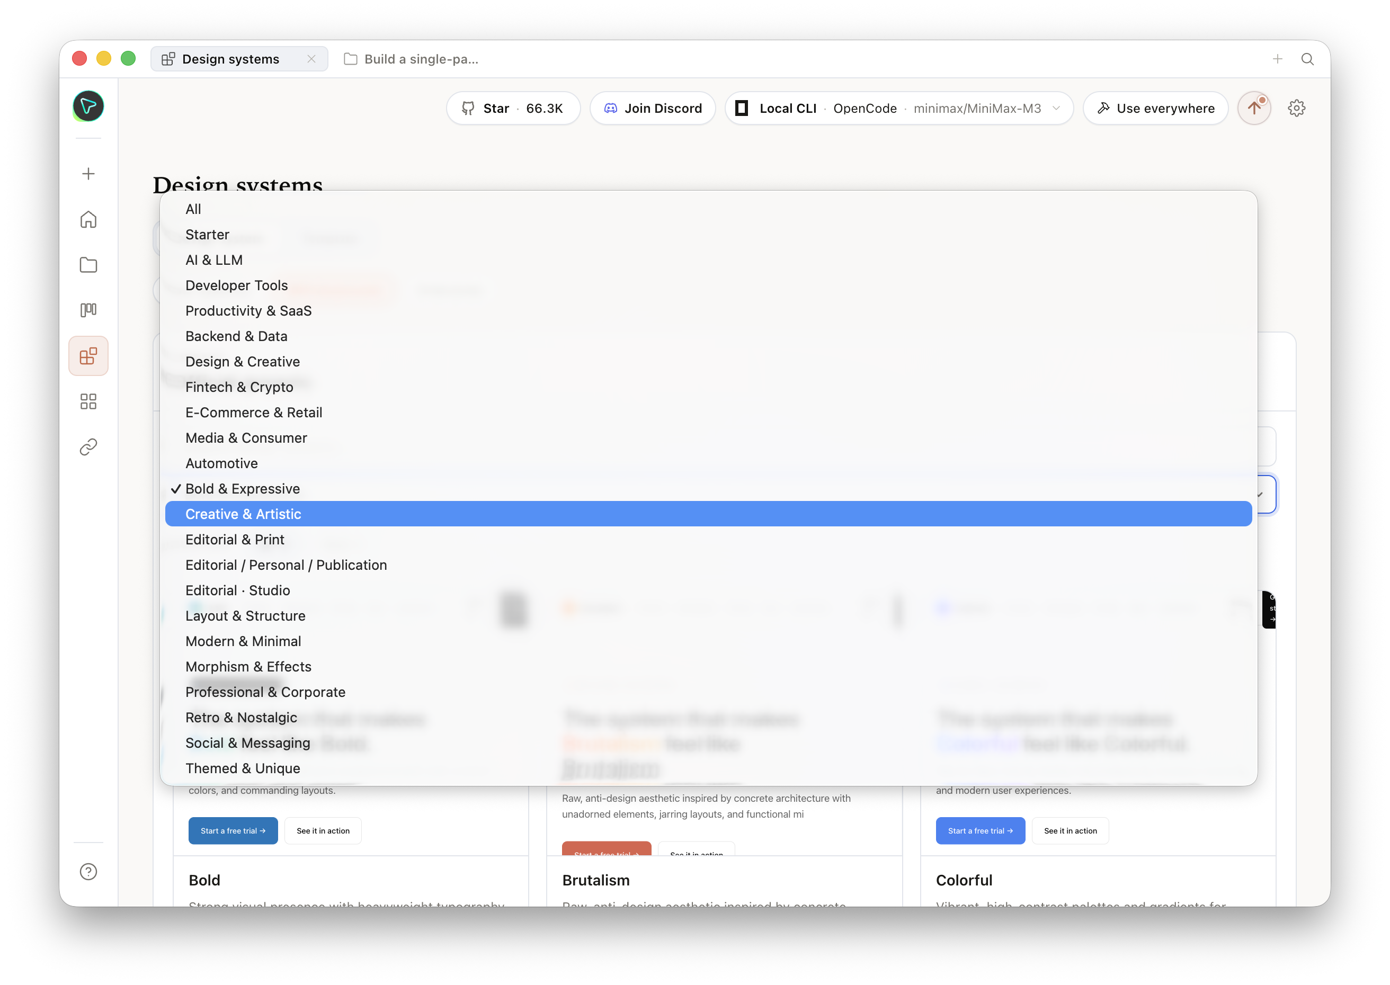Click the orange upload arrow avatar
The image size is (1390, 985).
tap(1254, 108)
